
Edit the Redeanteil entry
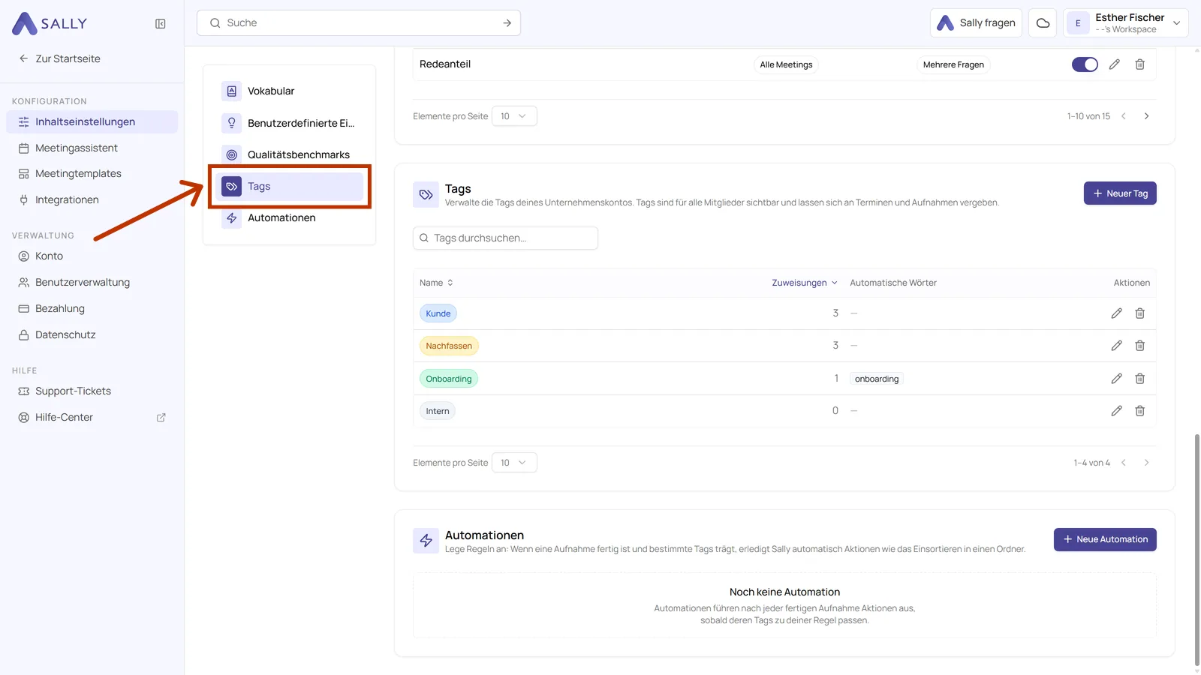[1114, 64]
